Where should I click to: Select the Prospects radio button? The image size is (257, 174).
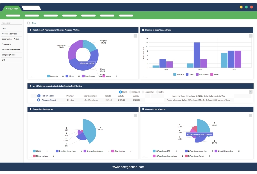click(131, 92)
